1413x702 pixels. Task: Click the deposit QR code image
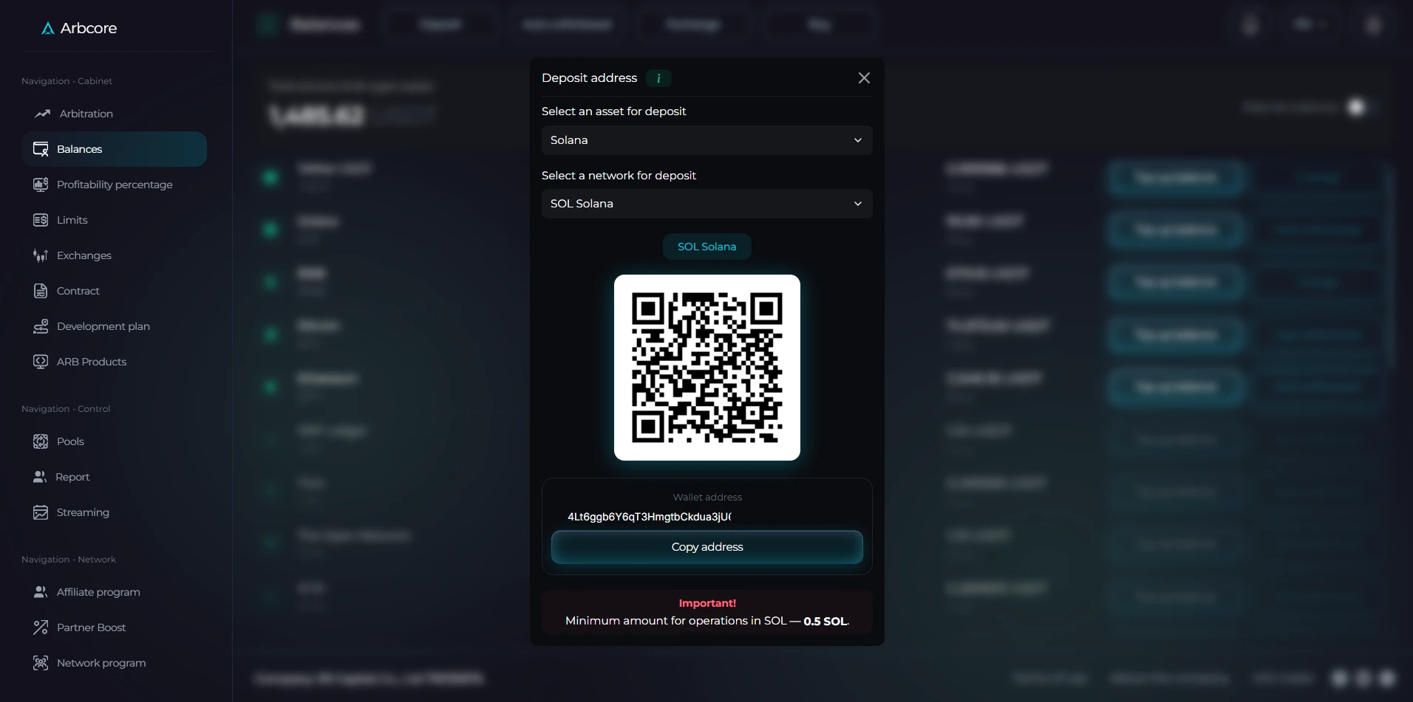[707, 368]
